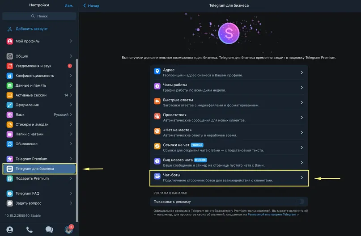Click the Приветствия waving hand icon
This screenshot has width=361, height=236.
click(x=157, y=116)
